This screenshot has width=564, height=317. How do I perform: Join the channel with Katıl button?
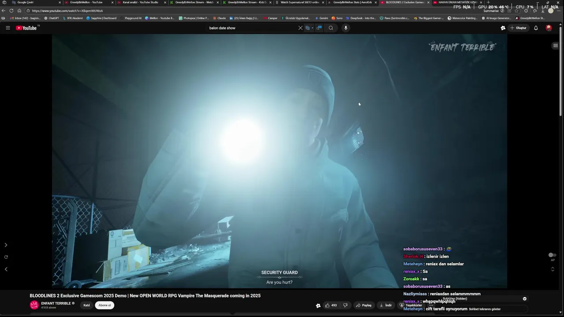(87, 305)
